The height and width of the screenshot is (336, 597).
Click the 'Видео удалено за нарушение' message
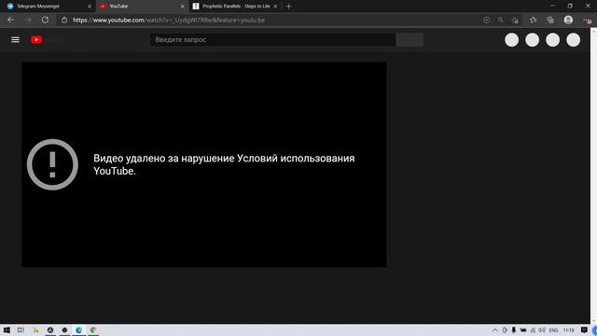click(224, 164)
